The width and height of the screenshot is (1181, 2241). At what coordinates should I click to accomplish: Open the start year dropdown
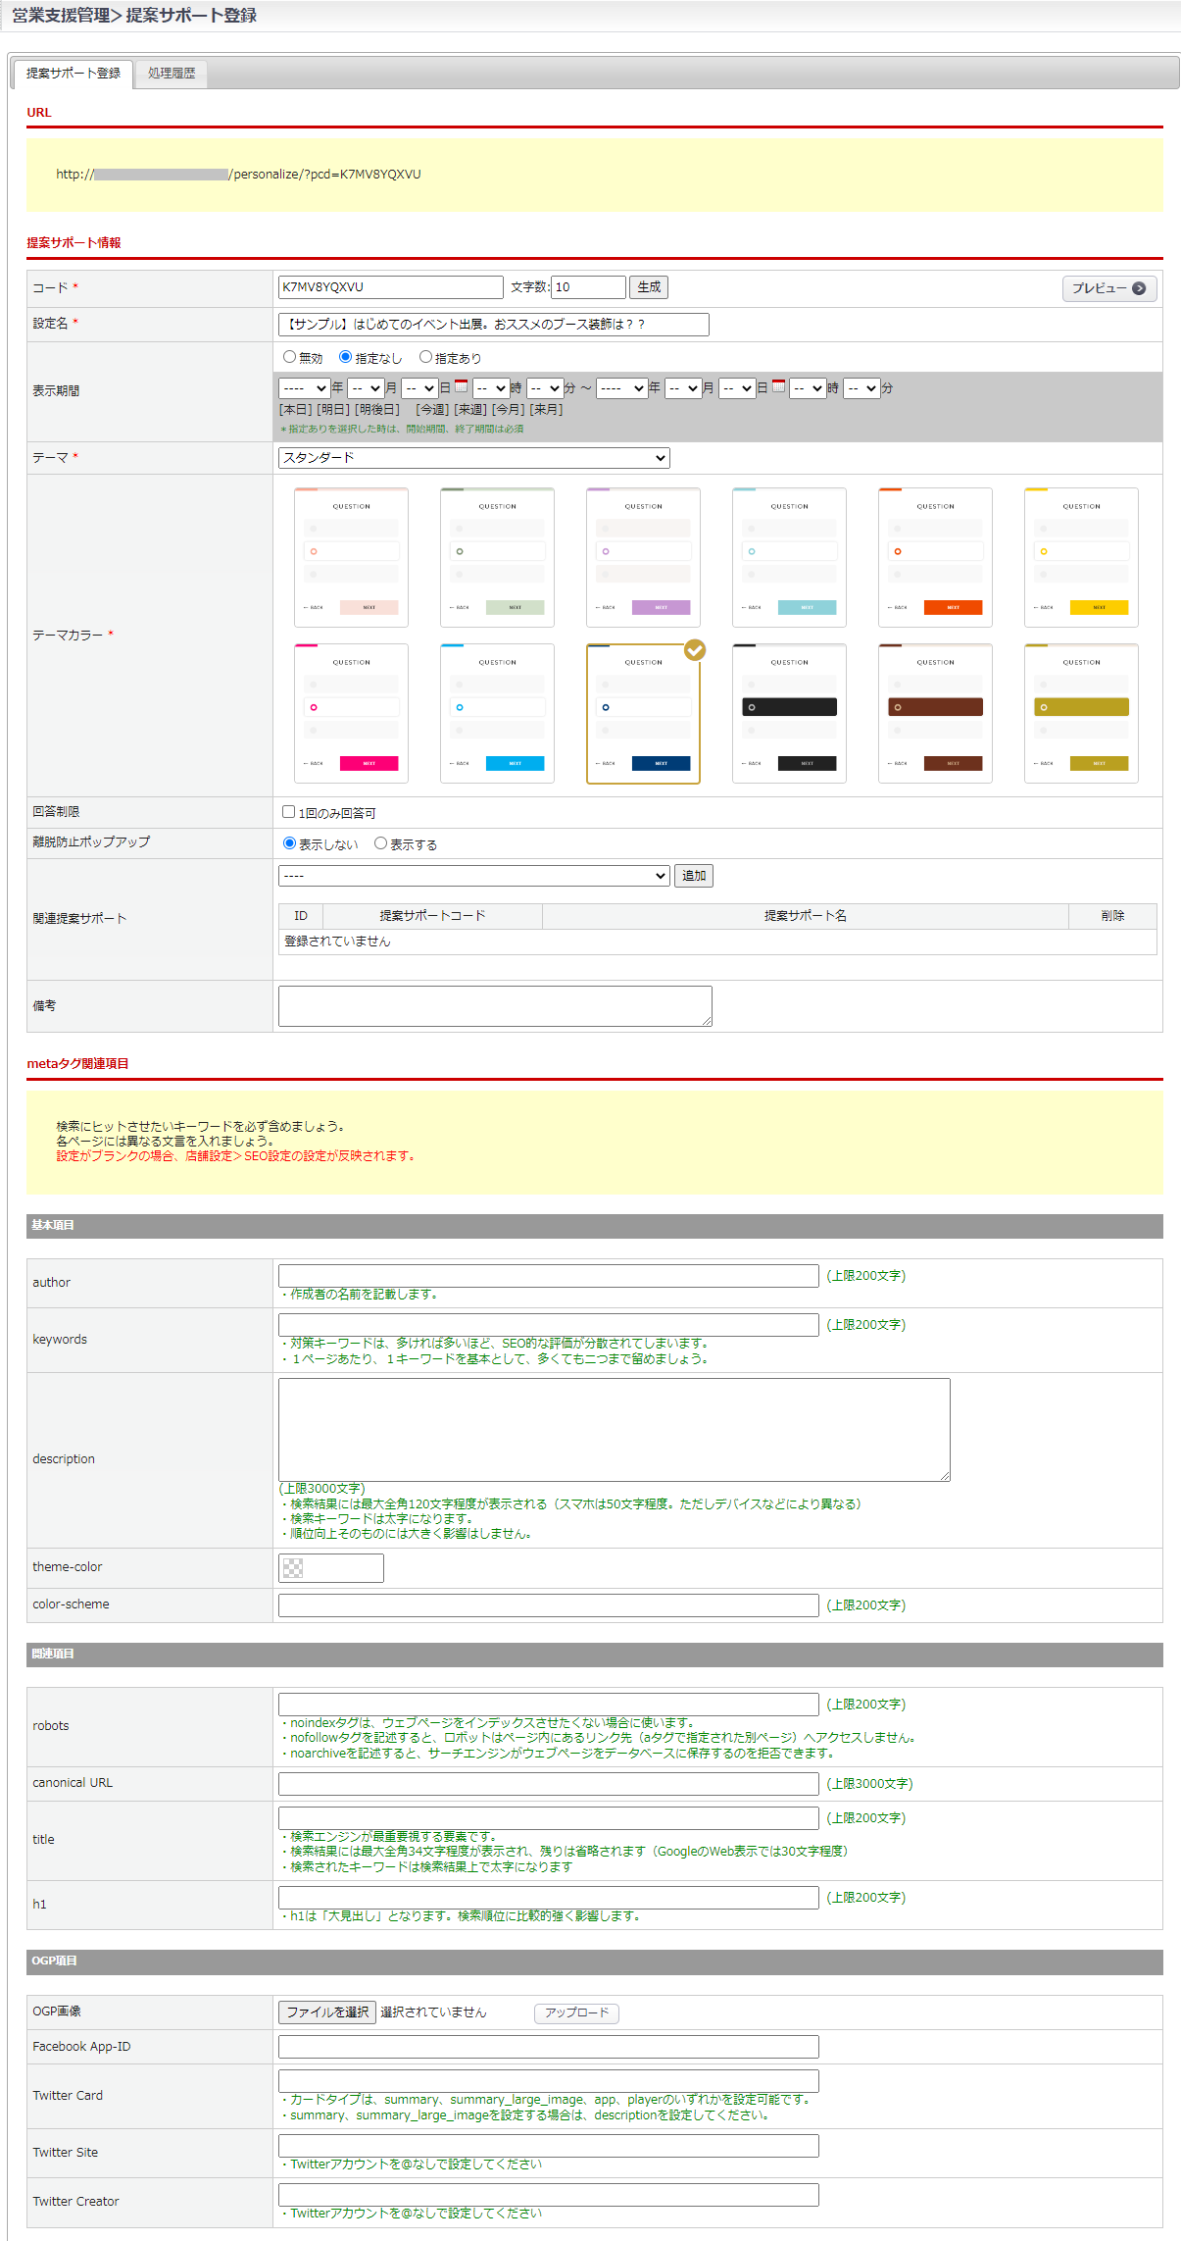tap(304, 388)
